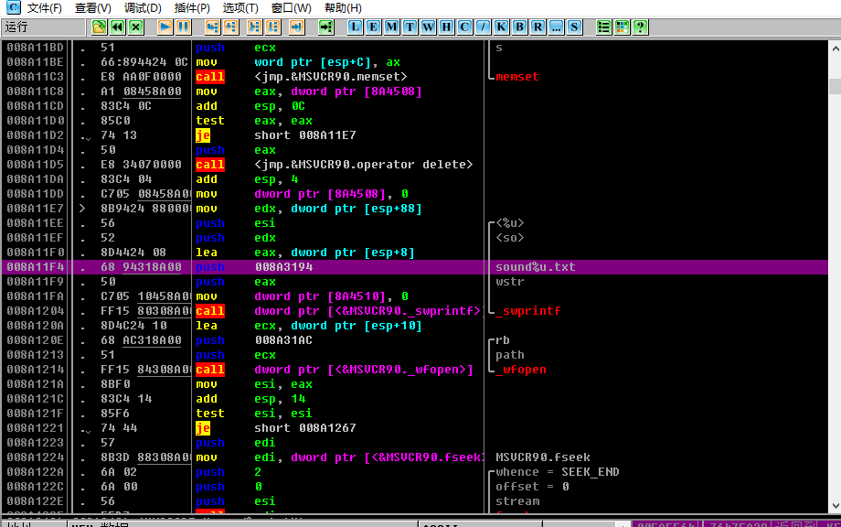This screenshot has height=527, width=841.
Task: Click the Help question mark icon
Action: pyautogui.click(x=641, y=27)
